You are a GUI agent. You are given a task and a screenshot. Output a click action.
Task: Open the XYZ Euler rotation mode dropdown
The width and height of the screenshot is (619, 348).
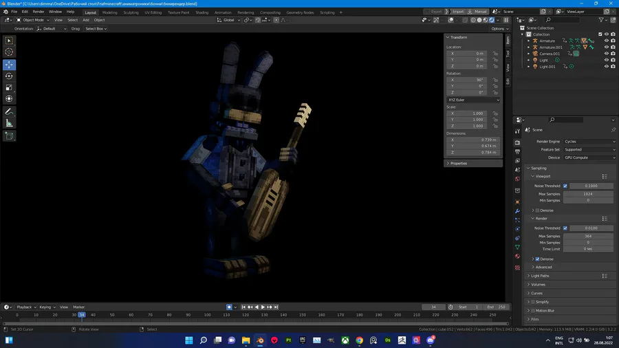pos(473,100)
